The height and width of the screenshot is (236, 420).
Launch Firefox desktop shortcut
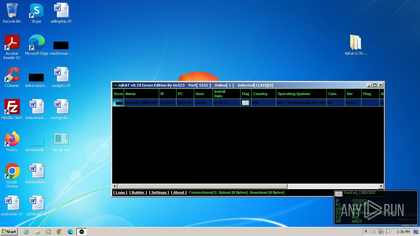pyautogui.click(x=12, y=142)
